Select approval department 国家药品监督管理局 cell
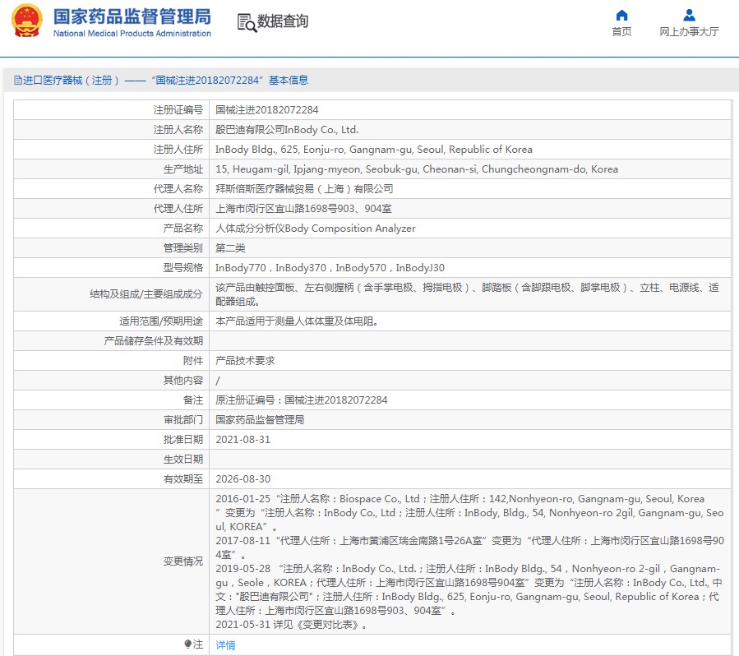The height and width of the screenshot is (656, 739). click(x=260, y=420)
